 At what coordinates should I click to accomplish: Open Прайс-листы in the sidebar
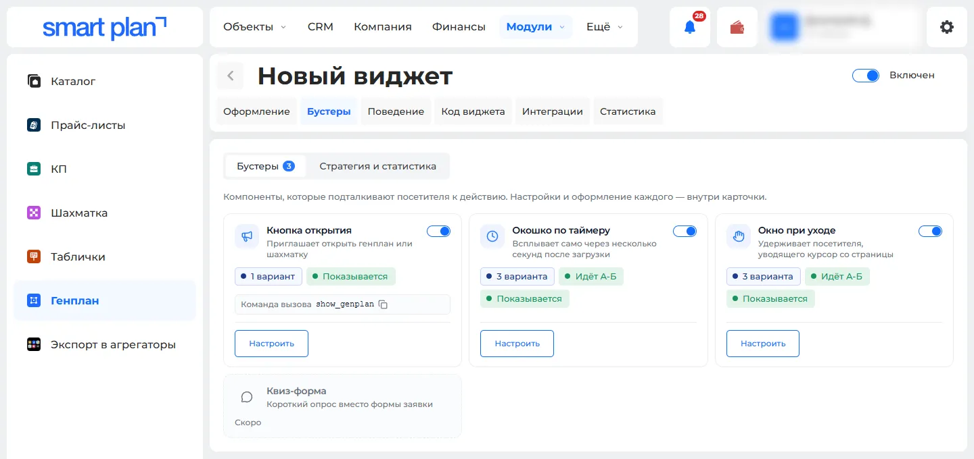click(x=105, y=125)
